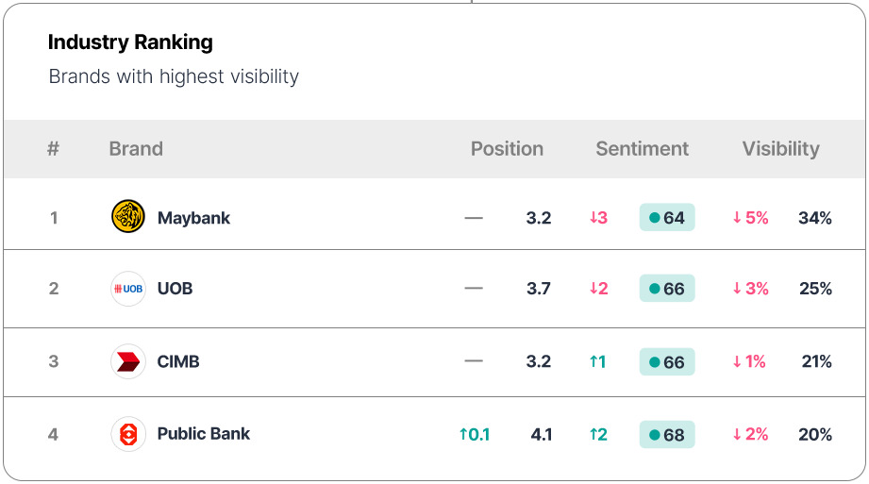Viewport: 869px width, 484px height.
Task: Open the Maybank brand name link
Action: tap(193, 218)
